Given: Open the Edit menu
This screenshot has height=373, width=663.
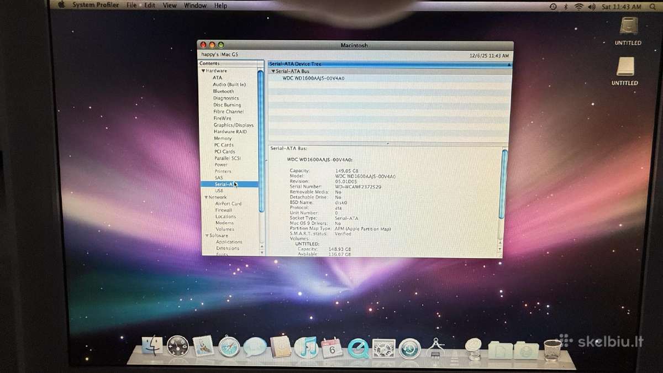Looking at the screenshot, I should 150,5.
